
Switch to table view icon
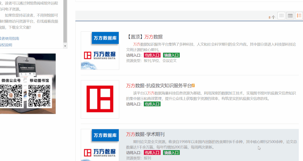290,16
